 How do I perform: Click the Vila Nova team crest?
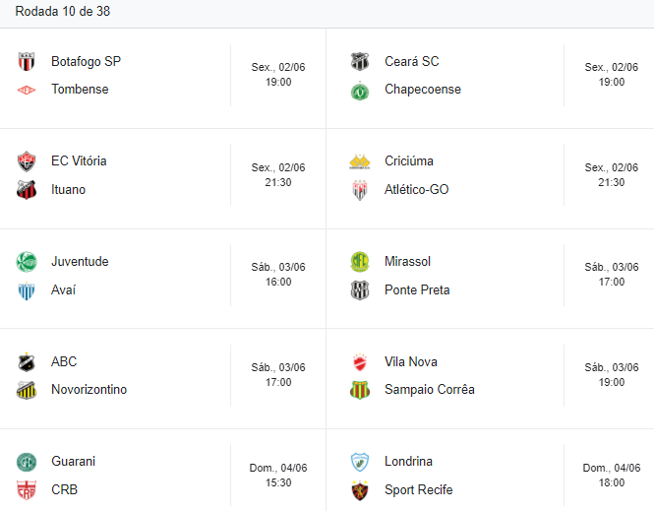[x=360, y=362]
